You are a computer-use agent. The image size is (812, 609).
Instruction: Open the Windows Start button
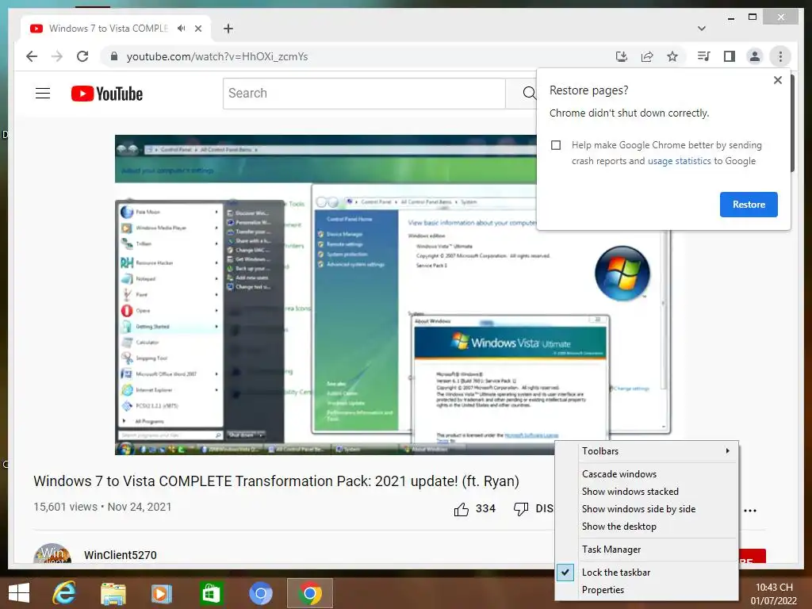tap(19, 593)
